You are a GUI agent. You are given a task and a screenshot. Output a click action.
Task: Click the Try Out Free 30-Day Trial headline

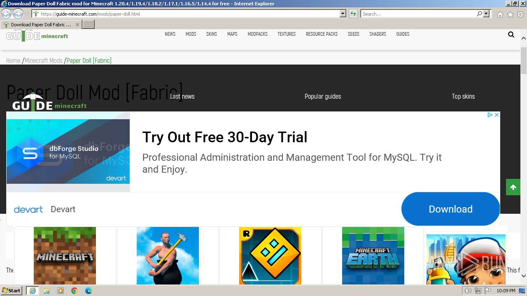[225, 137]
